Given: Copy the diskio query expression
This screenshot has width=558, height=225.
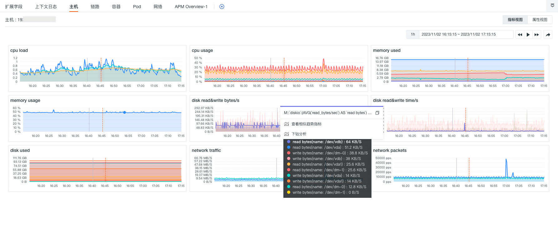Looking at the screenshot, I should pyautogui.click(x=377, y=113).
